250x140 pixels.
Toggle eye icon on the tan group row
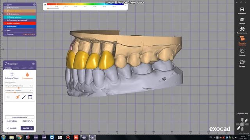point(8,11)
